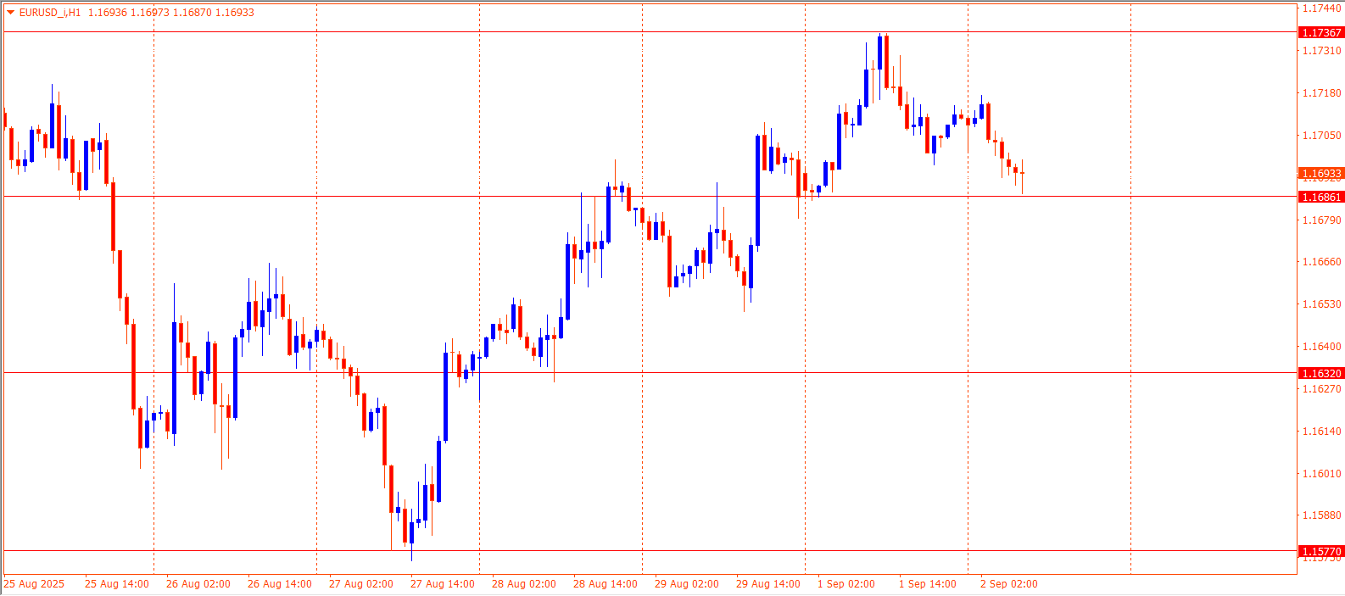Click the orange current price tag 1.16933
The width and height of the screenshot is (1345, 596).
click(1321, 173)
